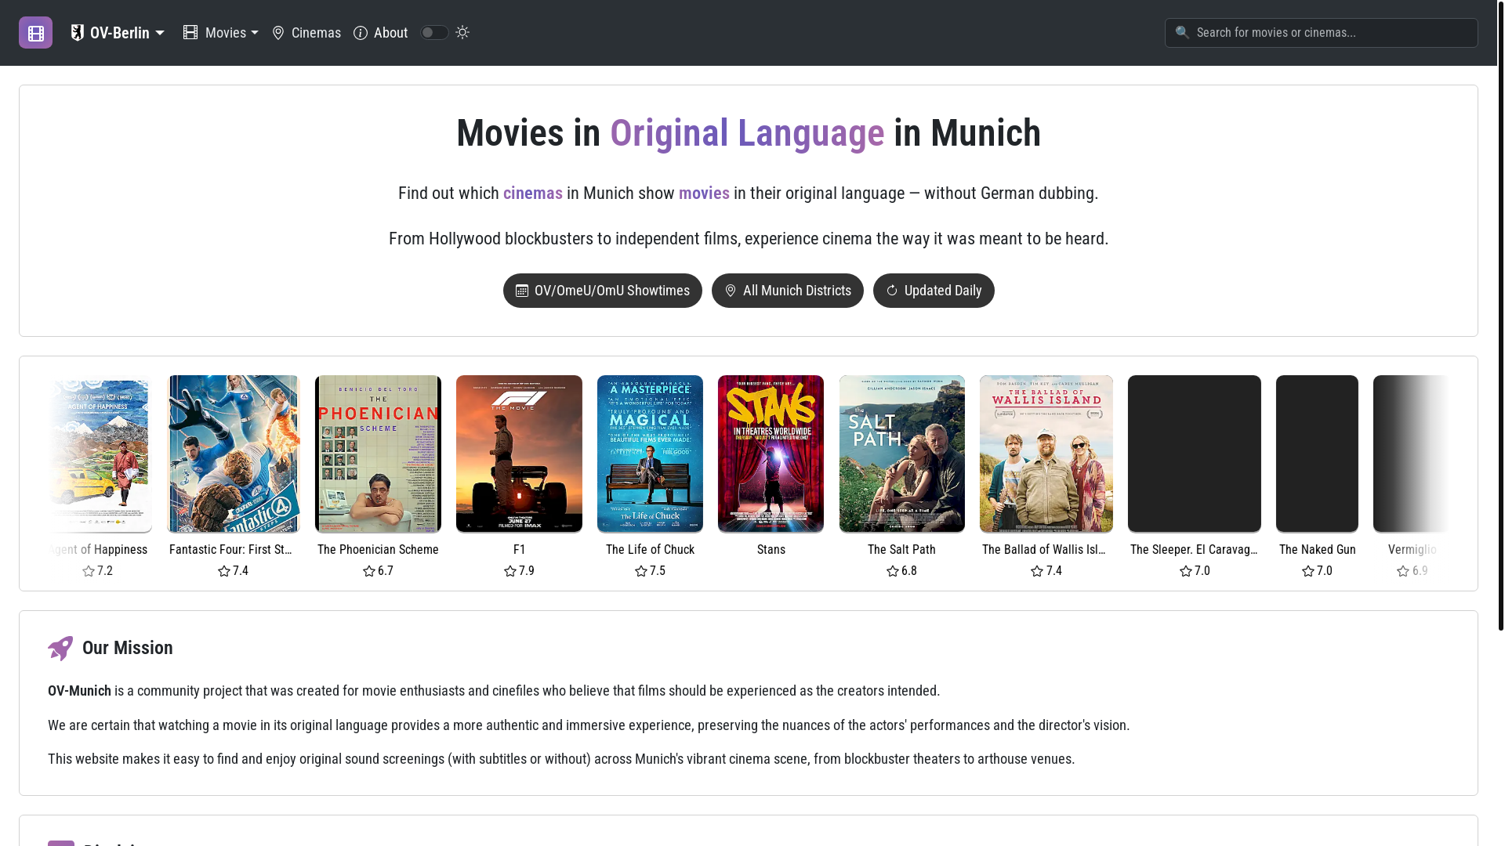The width and height of the screenshot is (1505, 846).
Task: Click the Original Language heading text
Action: (x=747, y=133)
